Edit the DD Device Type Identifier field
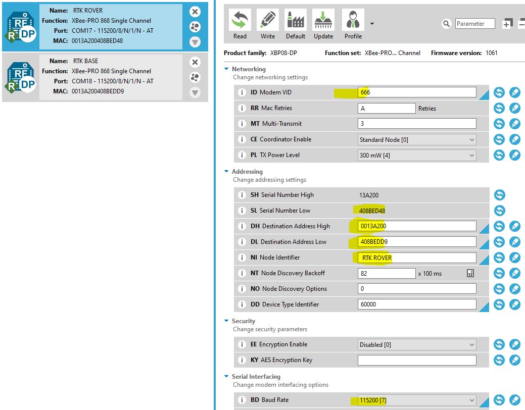The height and width of the screenshot is (410, 525). pos(417,304)
